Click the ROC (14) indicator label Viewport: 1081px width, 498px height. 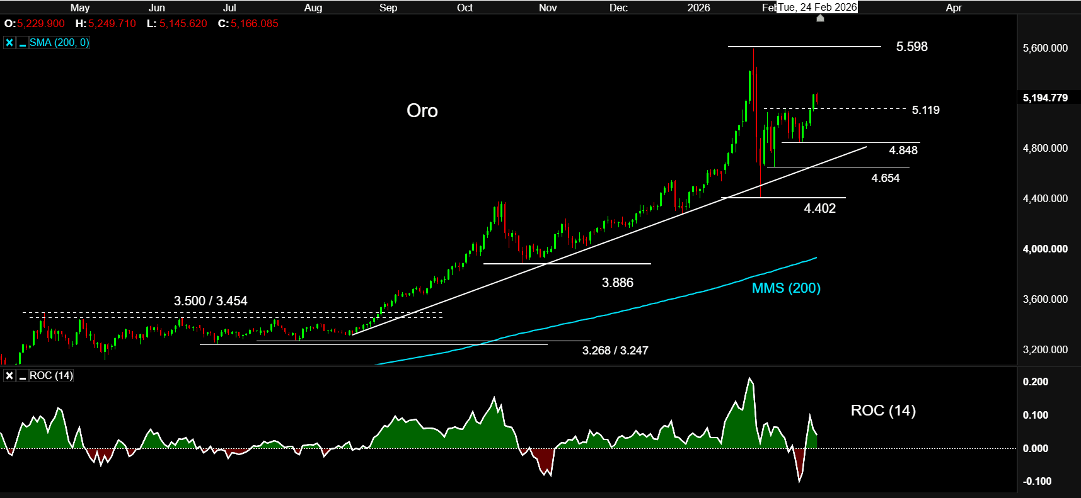pyautogui.click(x=51, y=376)
